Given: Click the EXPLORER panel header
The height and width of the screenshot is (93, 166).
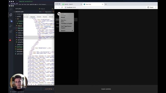Looking at the screenshot, I should (18, 9).
